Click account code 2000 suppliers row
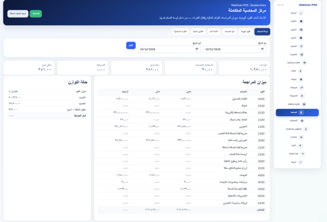Viewport: 327px width, 222px height. (182, 140)
